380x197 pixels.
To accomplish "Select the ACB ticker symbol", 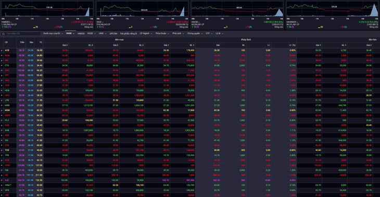I will tap(7, 50).
